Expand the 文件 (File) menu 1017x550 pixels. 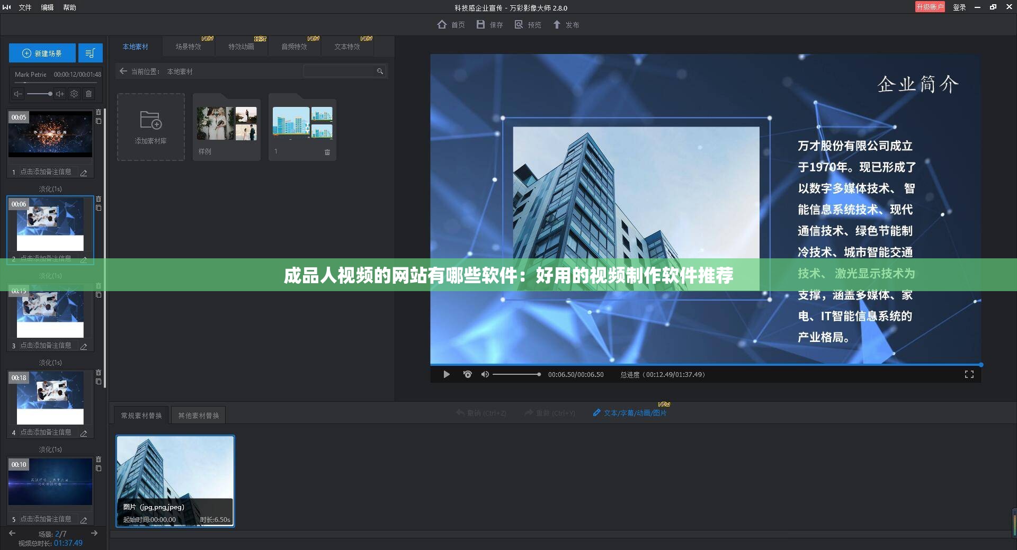[25, 7]
